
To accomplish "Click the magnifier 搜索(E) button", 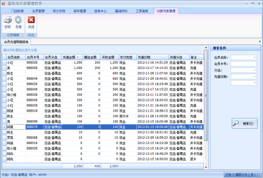I will (x=244, y=124).
